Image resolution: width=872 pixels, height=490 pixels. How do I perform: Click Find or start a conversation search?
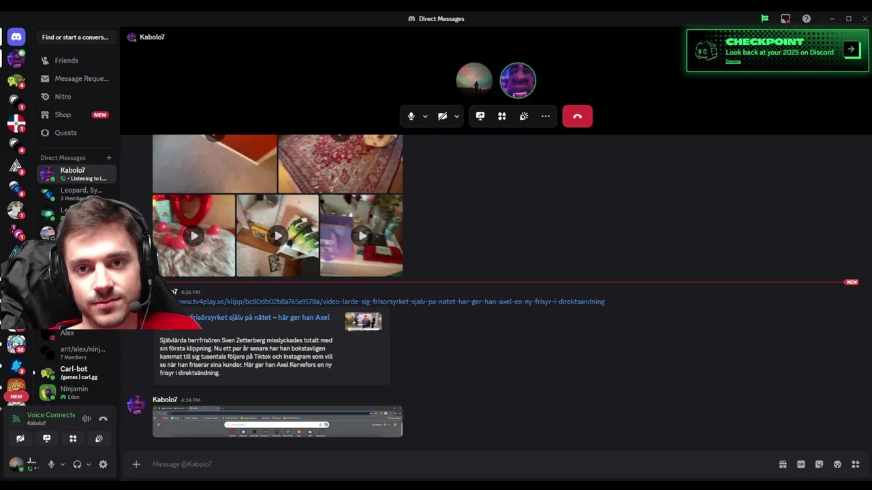(x=75, y=37)
